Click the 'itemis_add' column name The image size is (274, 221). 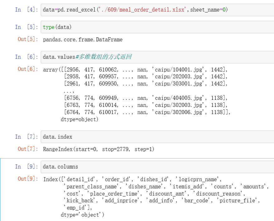[x=187, y=186]
